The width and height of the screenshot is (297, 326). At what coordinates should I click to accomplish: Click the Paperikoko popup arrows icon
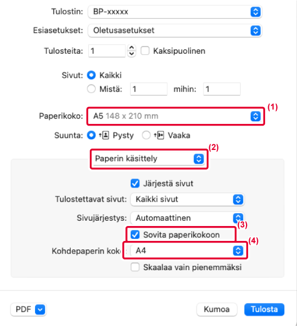(x=256, y=116)
